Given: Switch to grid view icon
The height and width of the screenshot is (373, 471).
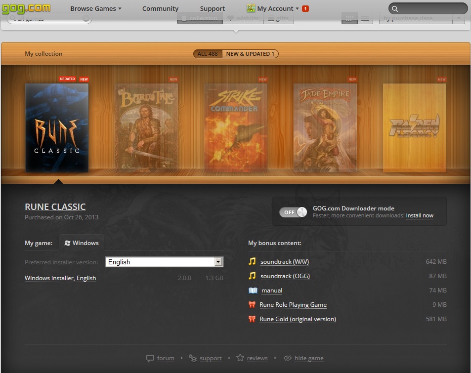Looking at the screenshot, I should point(349,19).
